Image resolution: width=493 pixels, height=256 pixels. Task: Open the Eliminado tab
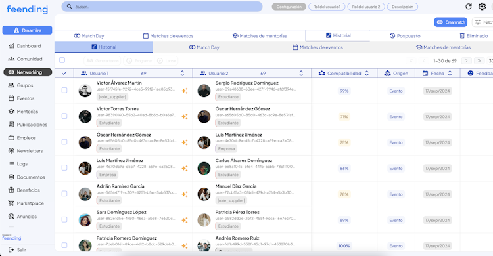(474, 36)
